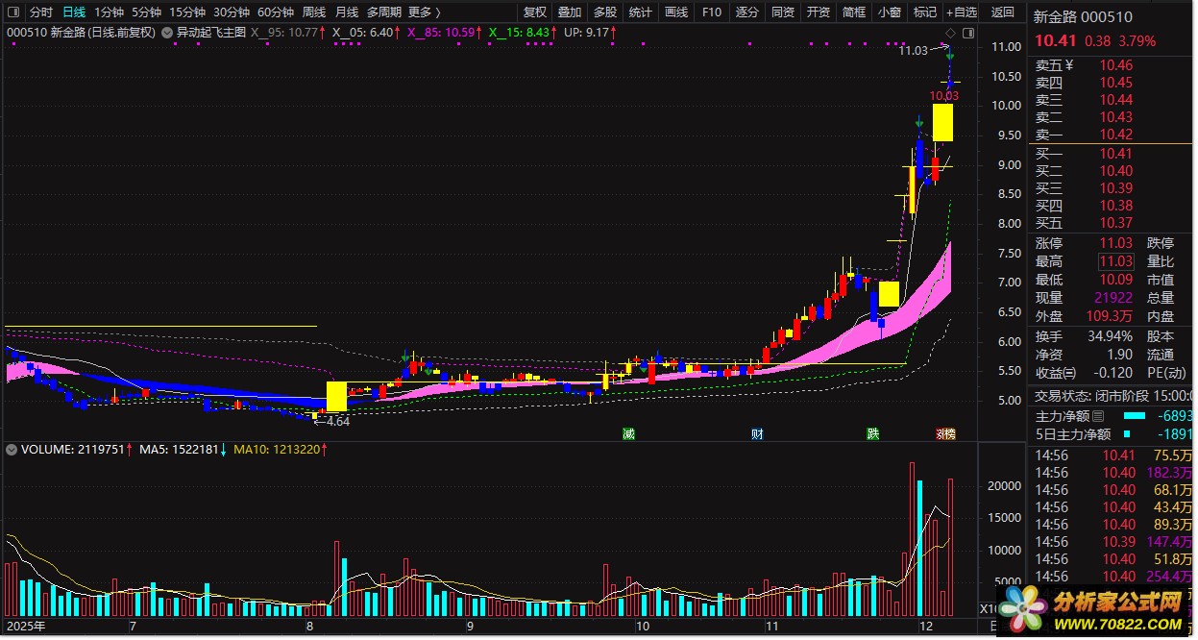Click the 买一 price 10.41

pos(1116,154)
